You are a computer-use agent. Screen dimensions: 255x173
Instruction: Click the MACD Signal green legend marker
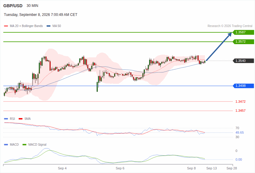(24, 144)
